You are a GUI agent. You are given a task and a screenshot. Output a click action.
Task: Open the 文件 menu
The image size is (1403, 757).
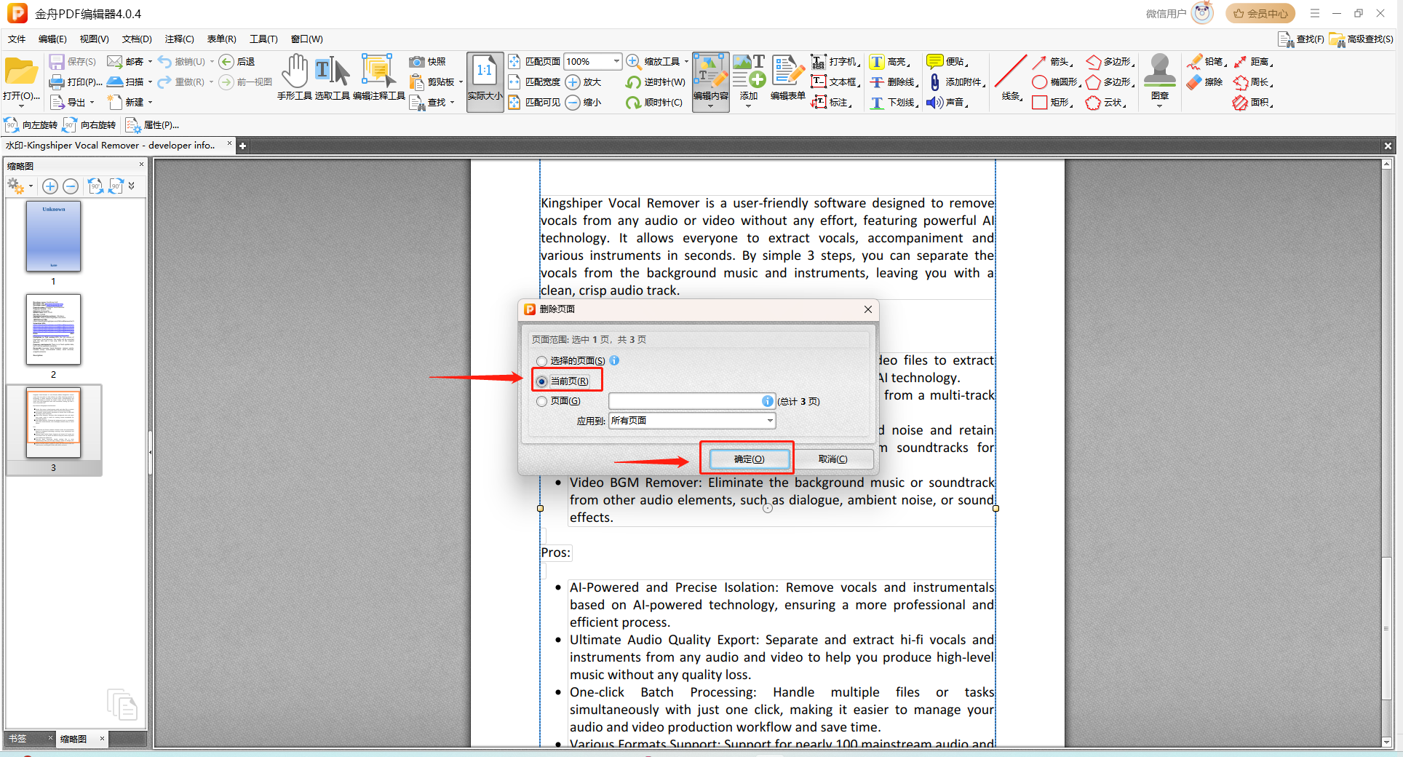click(17, 39)
